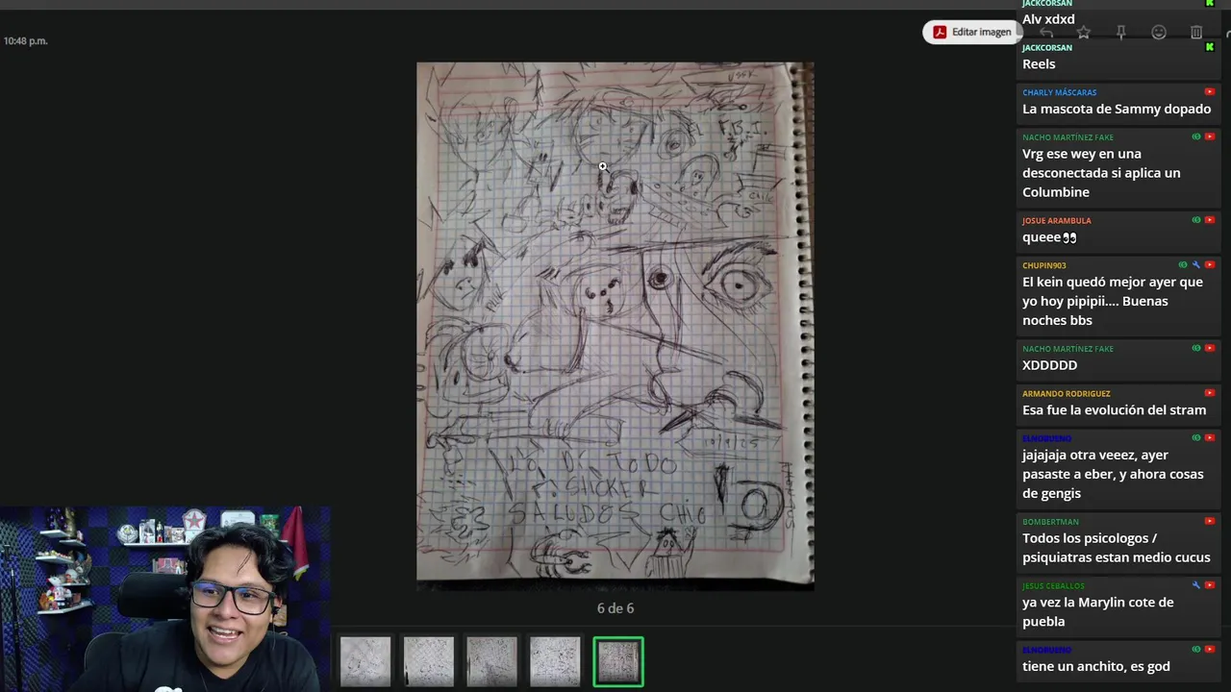The height and width of the screenshot is (692, 1231).
Task: Click the 'tiene un anchito, es god' message
Action: (1096, 666)
